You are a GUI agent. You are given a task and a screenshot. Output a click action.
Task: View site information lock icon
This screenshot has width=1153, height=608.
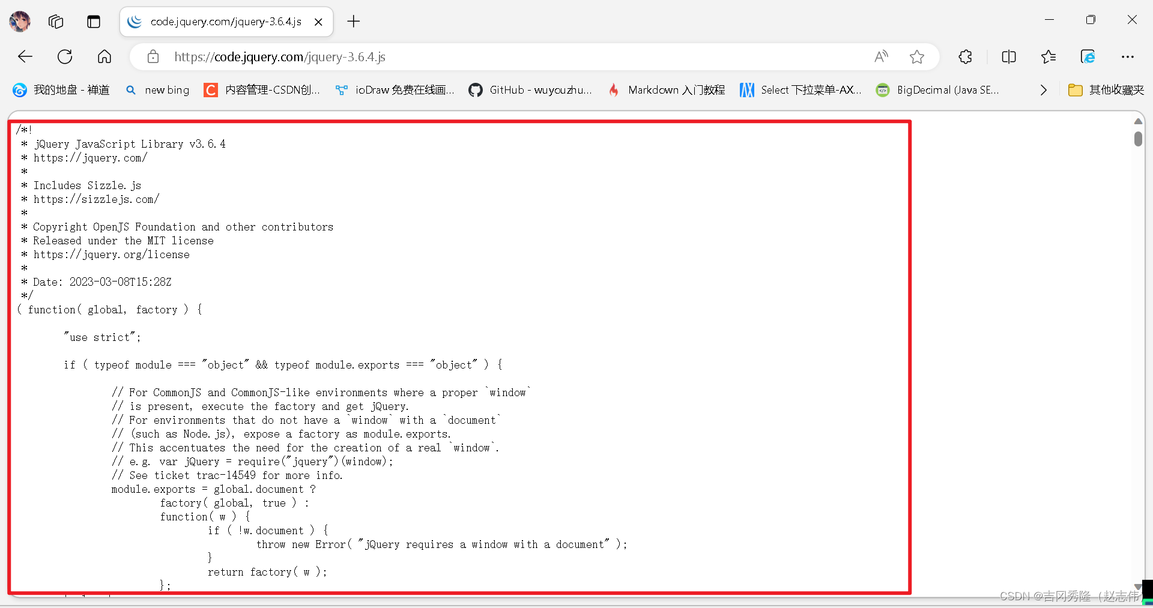point(153,56)
